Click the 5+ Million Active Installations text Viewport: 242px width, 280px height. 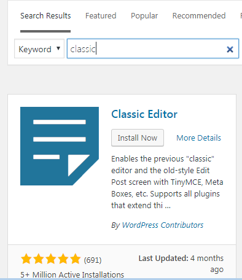[x=72, y=274]
